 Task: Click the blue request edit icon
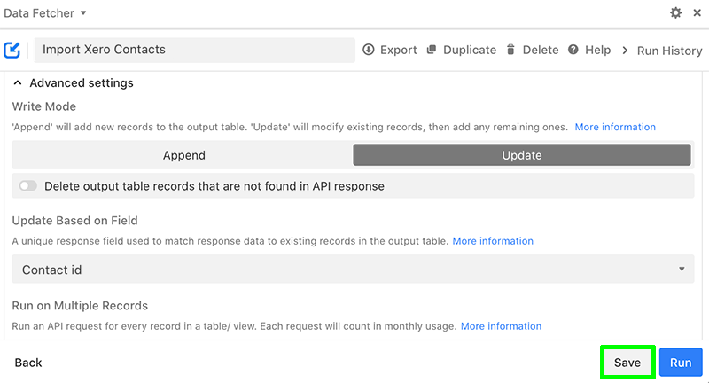pyautogui.click(x=12, y=50)
